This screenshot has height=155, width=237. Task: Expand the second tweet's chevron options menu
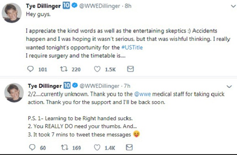pos(229,87)
